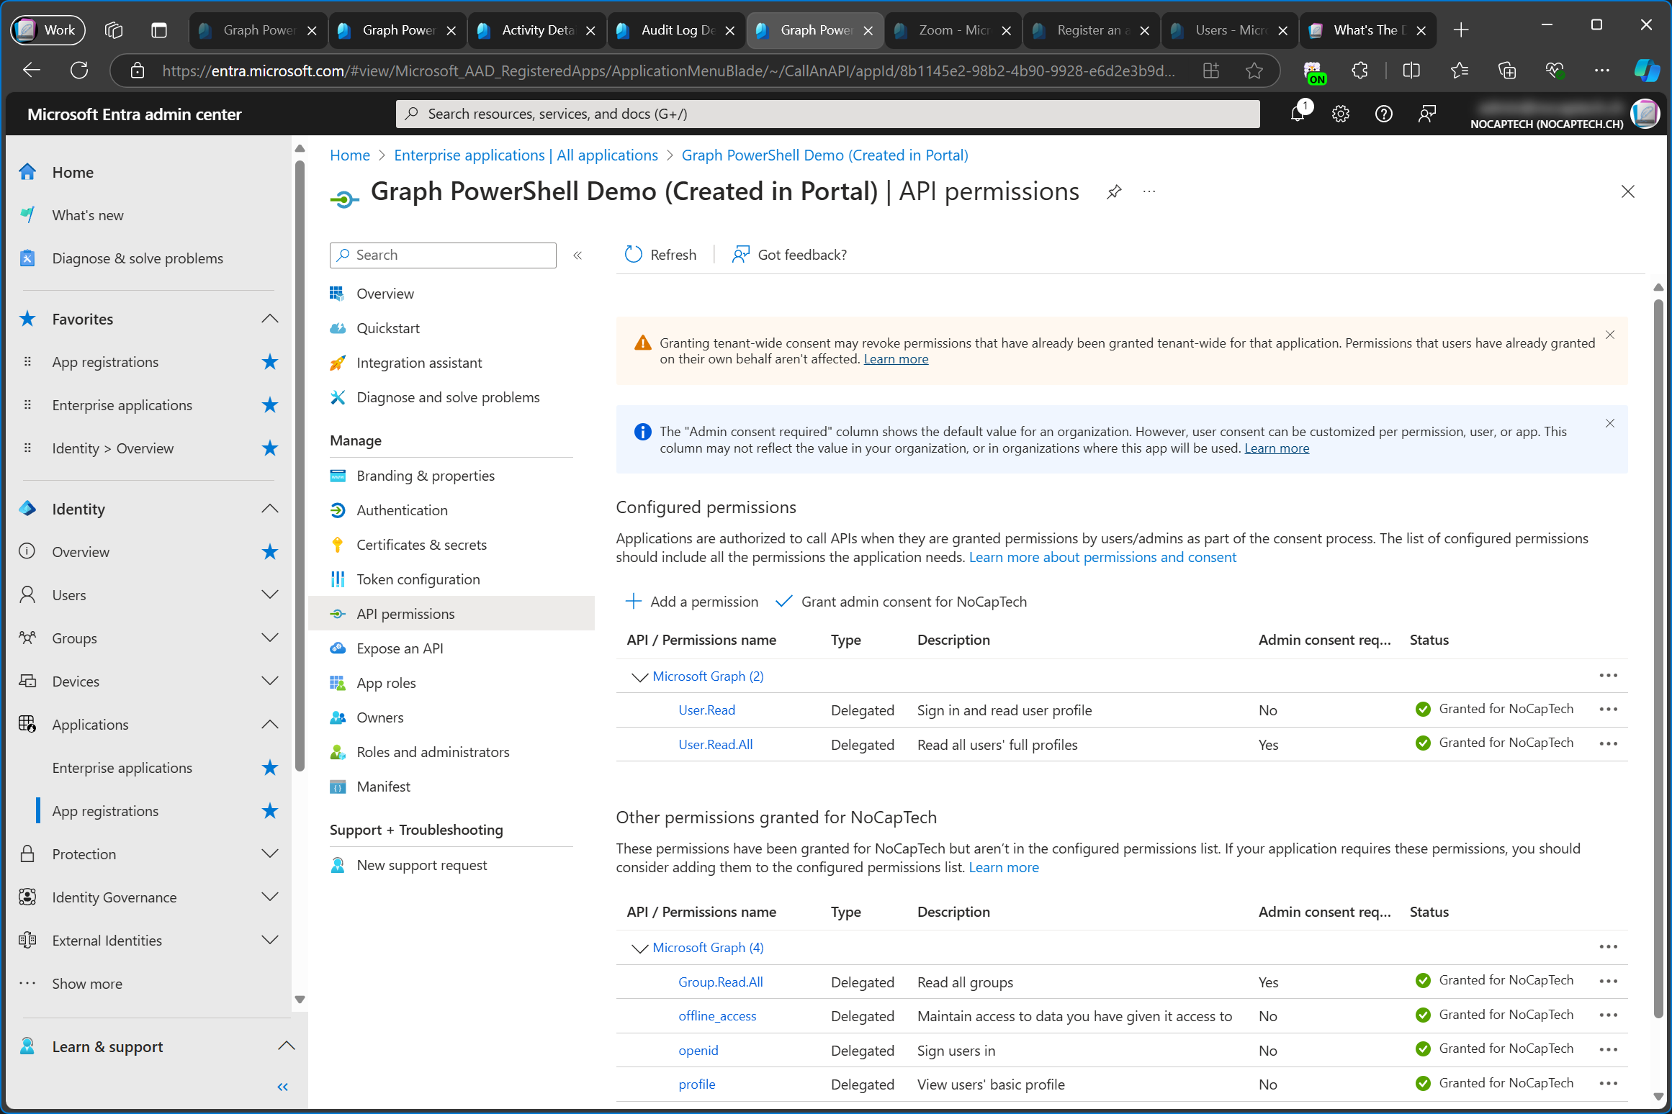Dismiss the Admin consent info banner
The height and width of the screenshot is (1114, 1672).
point(1610,424)
